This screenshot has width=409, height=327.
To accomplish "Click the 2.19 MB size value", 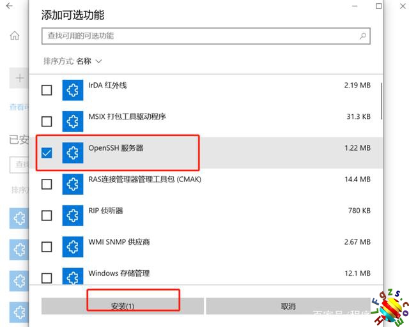I will click(357, 86).
